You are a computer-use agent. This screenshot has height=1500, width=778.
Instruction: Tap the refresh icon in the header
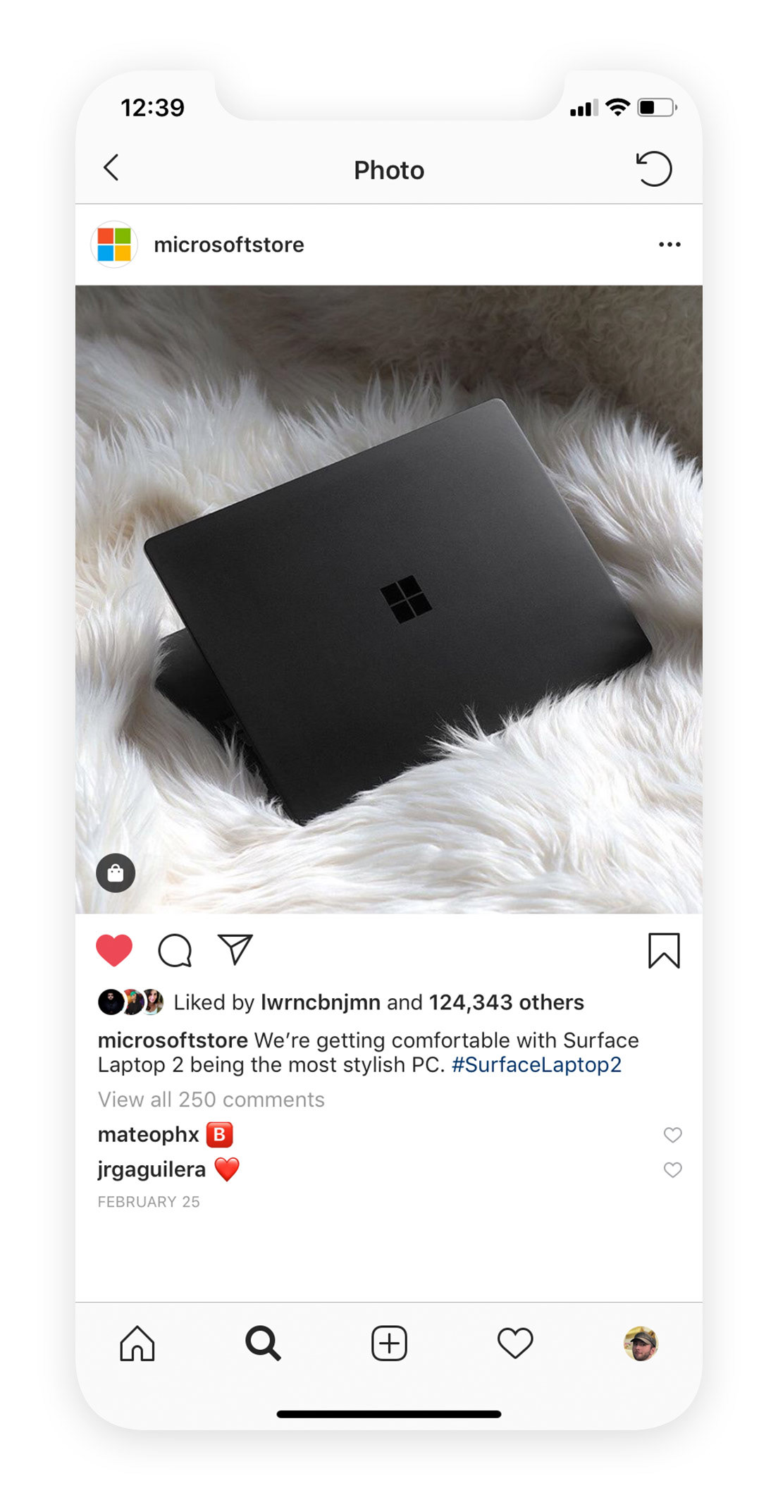pos(654,169)
